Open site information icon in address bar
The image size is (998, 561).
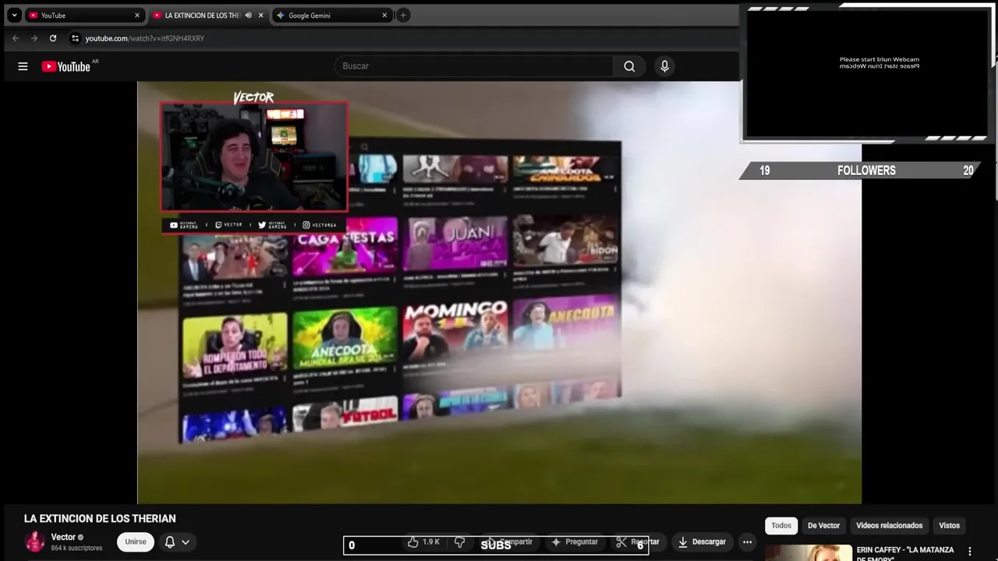click(75, 38)
